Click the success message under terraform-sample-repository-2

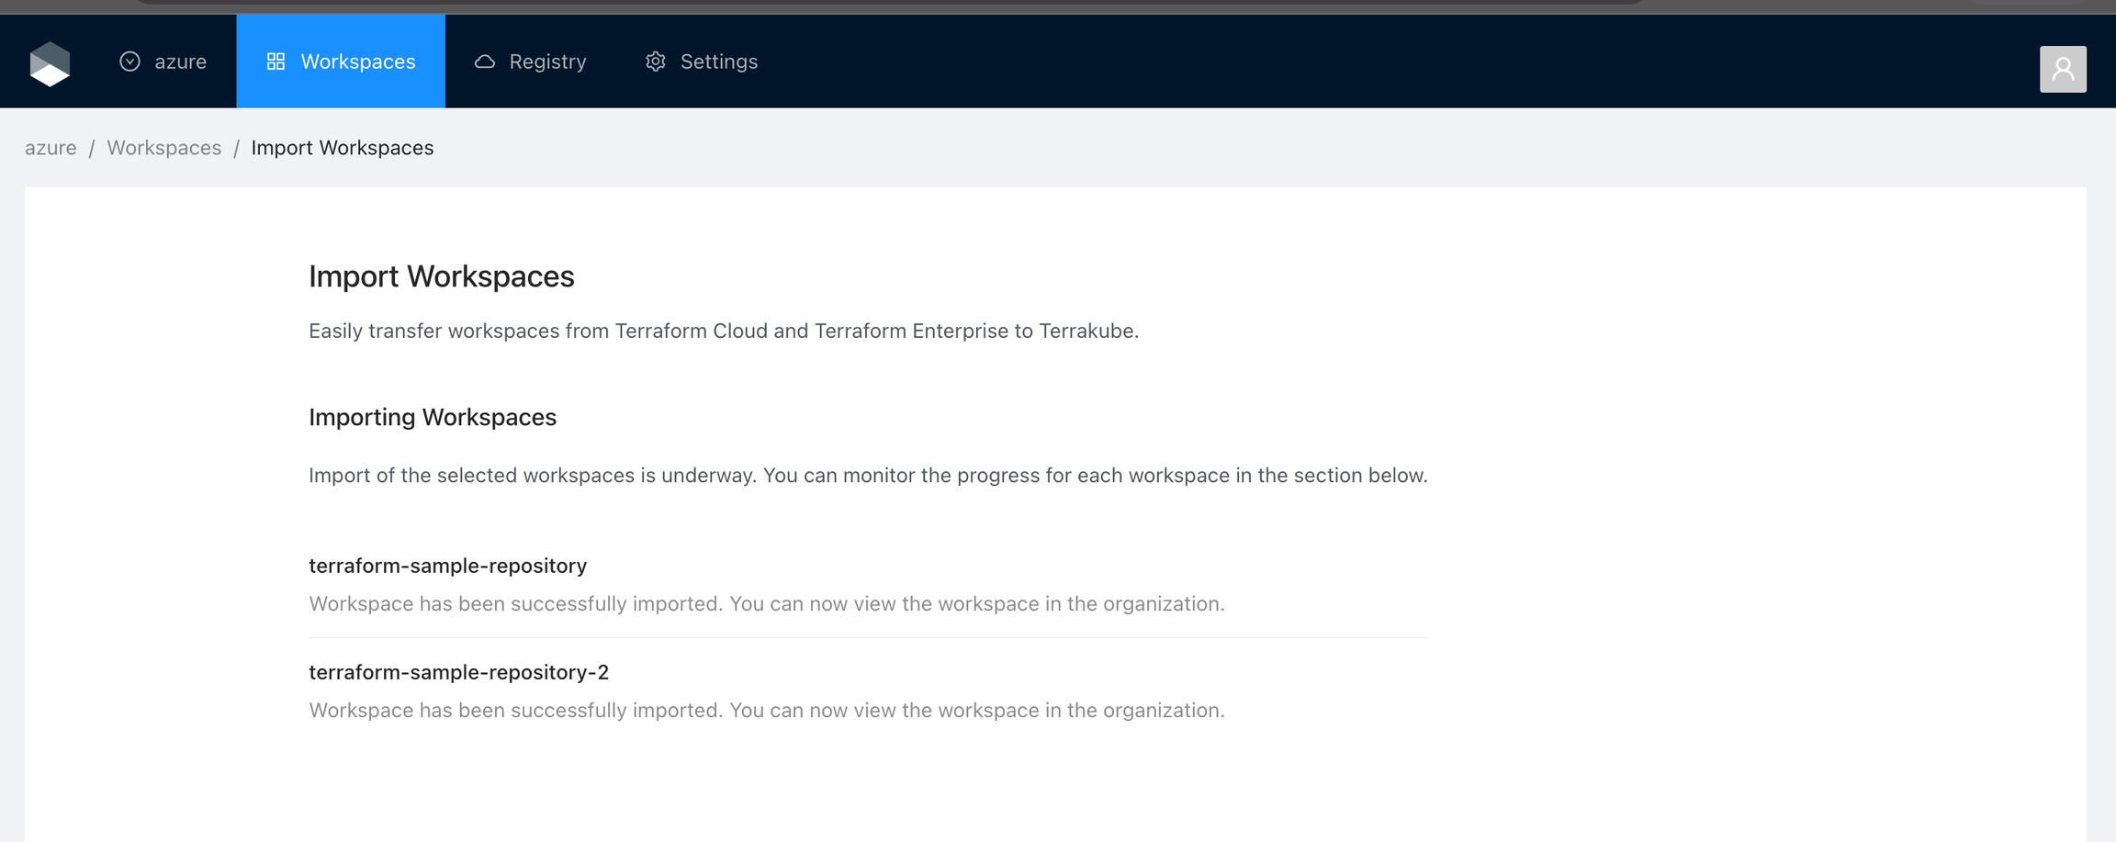[766, 711]
